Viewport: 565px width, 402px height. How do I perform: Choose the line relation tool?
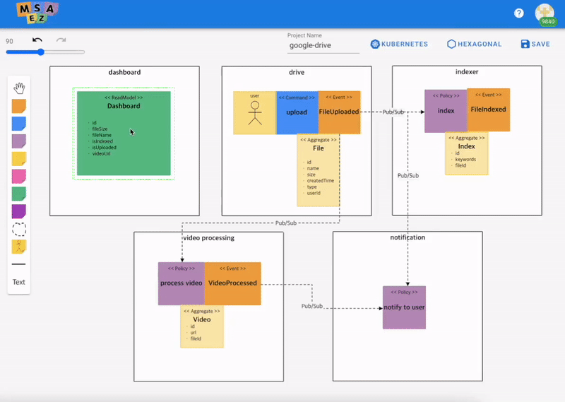[x=19, y=264]
